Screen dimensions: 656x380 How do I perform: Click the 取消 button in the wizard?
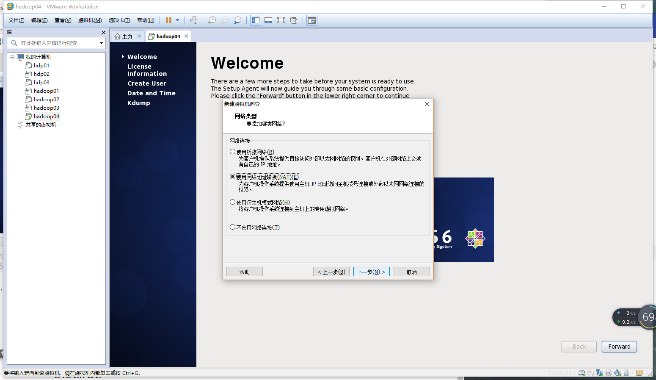click(x=412, y=272)
